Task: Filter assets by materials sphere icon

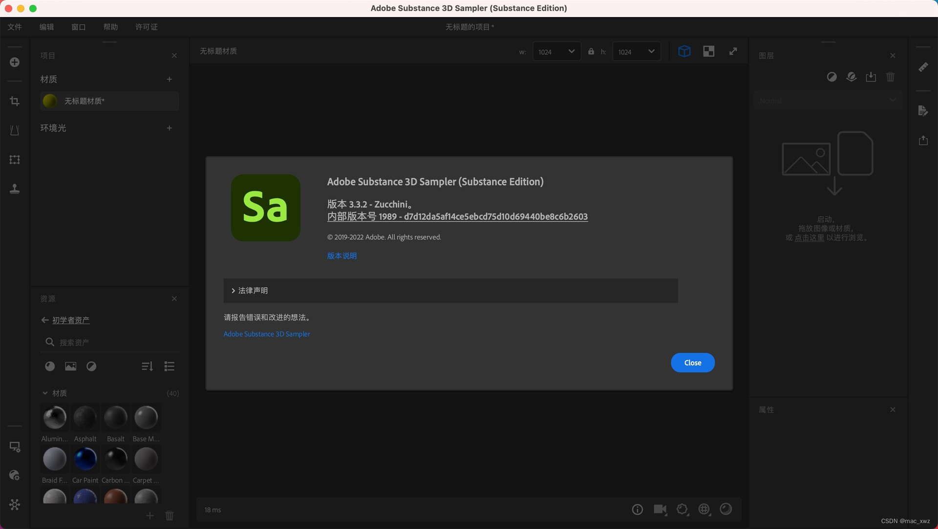Action: 50,366
